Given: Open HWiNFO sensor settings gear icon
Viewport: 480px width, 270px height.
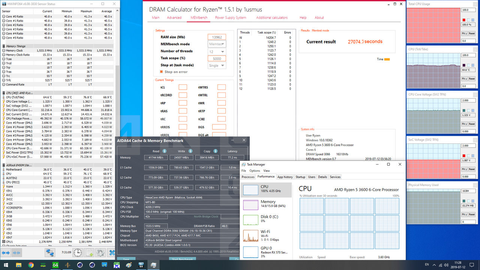Looking at the screenshot, I should point(100,253).
